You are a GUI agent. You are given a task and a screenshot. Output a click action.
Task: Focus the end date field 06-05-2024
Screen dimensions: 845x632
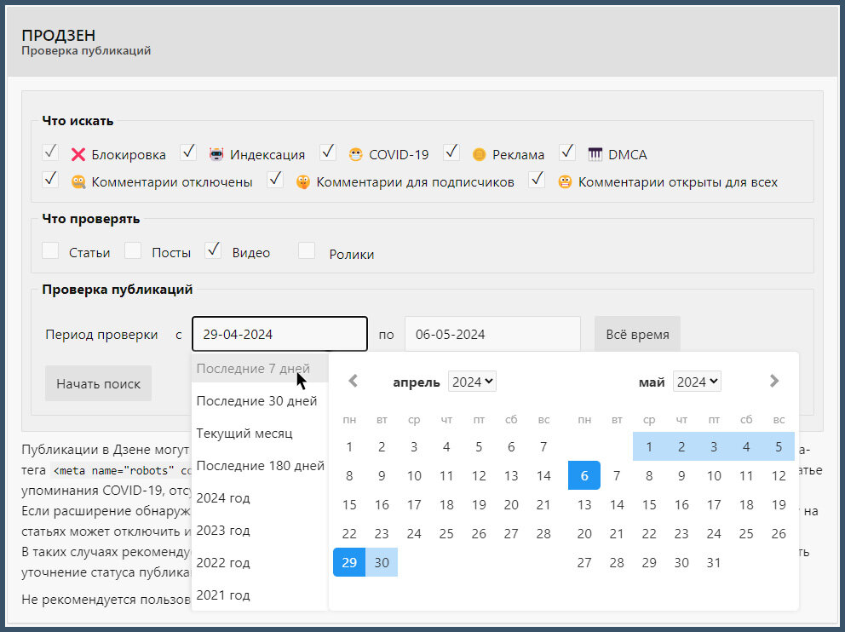(x=492, y=334)
